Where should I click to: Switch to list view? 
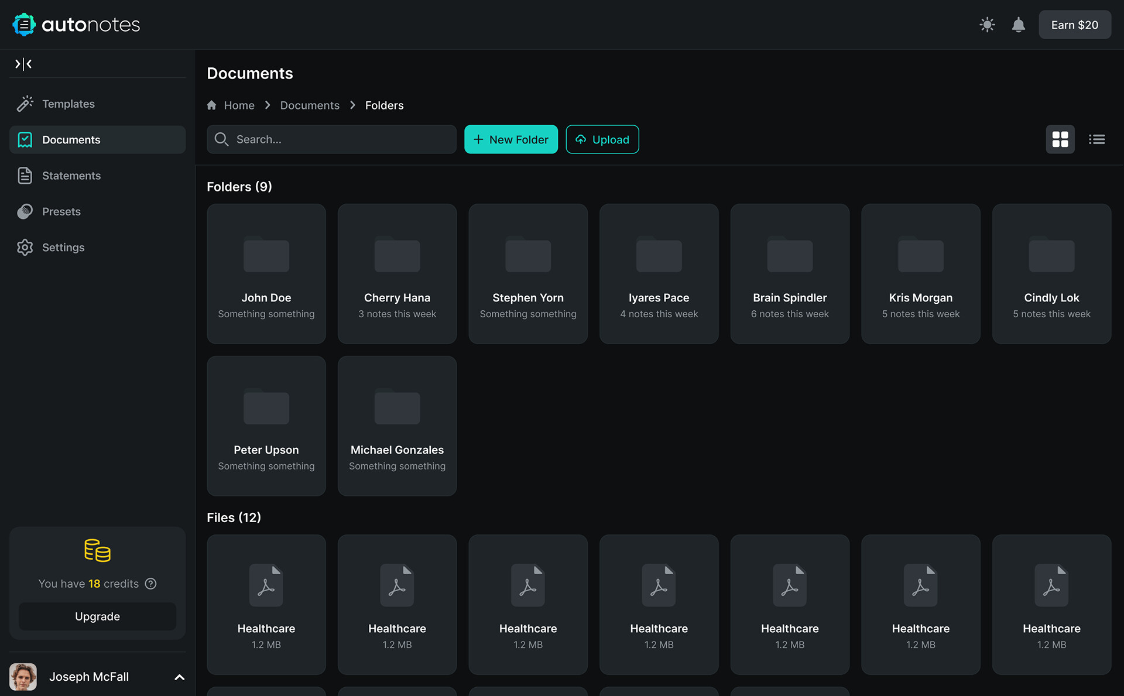(x=1096, y=139)
